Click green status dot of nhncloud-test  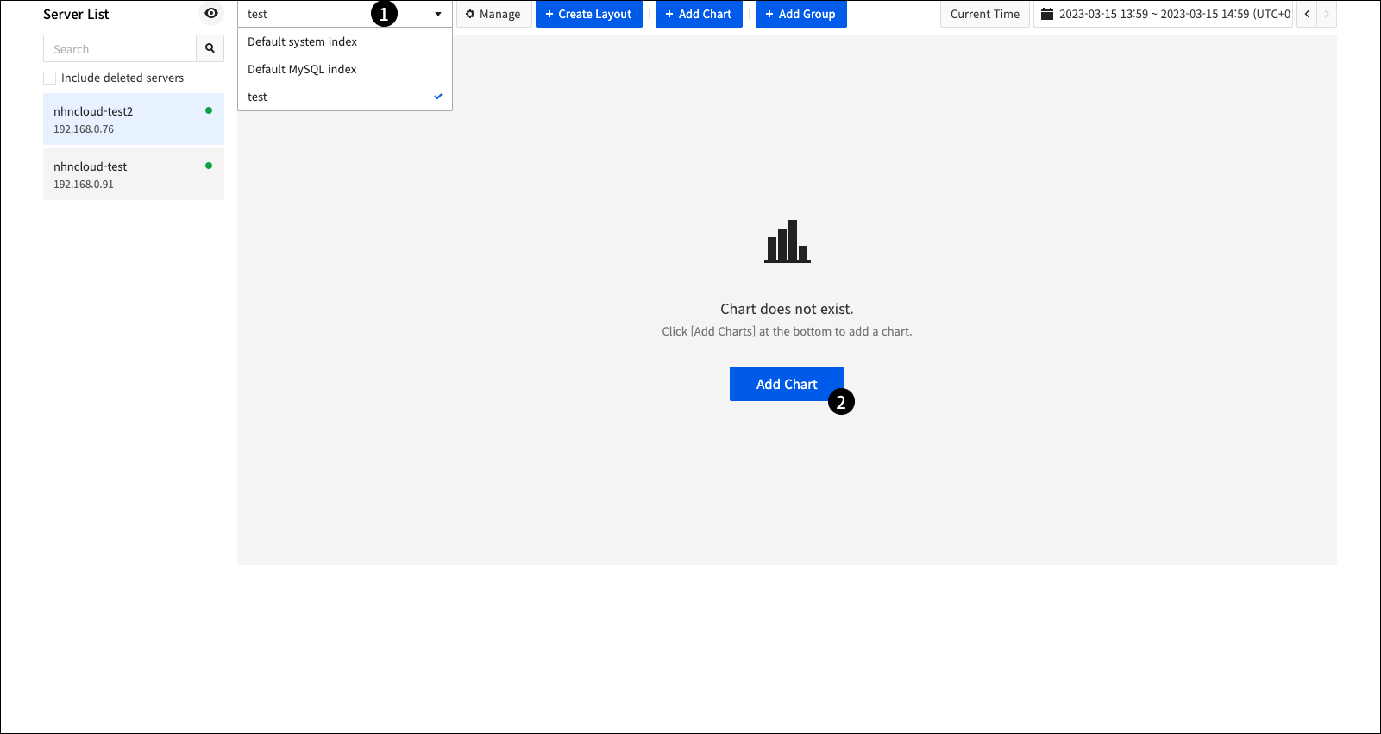coord(209,166)
